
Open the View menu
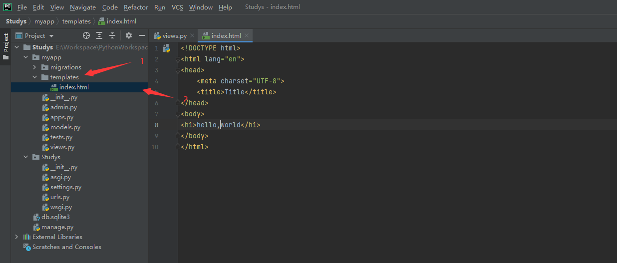point(57,7)
